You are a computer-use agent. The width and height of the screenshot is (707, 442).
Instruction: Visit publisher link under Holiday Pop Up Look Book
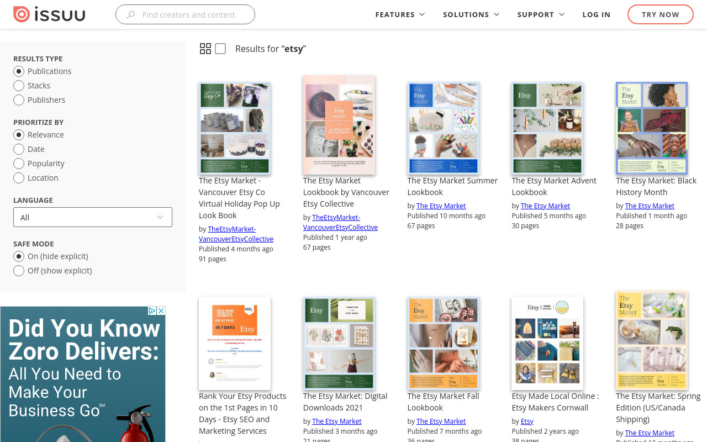tap(236, 234)
